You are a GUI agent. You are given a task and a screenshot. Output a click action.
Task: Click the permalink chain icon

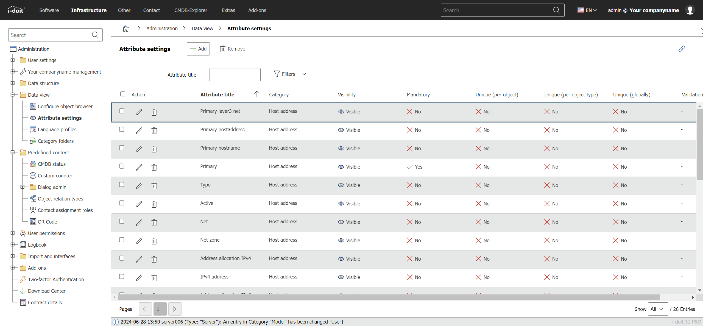682,49
